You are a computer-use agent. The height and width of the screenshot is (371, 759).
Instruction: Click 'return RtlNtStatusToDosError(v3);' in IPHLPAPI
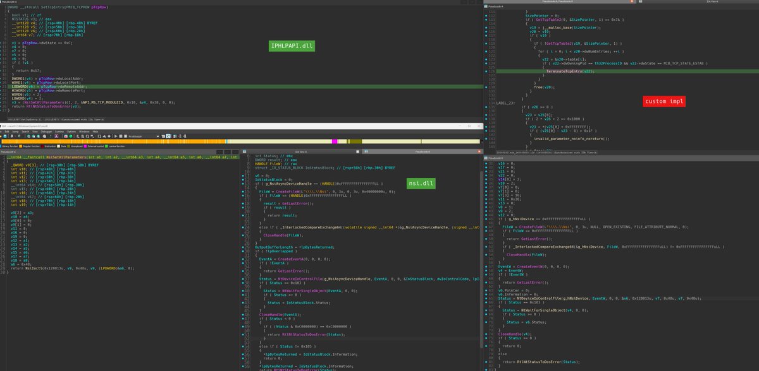point(47,106)
